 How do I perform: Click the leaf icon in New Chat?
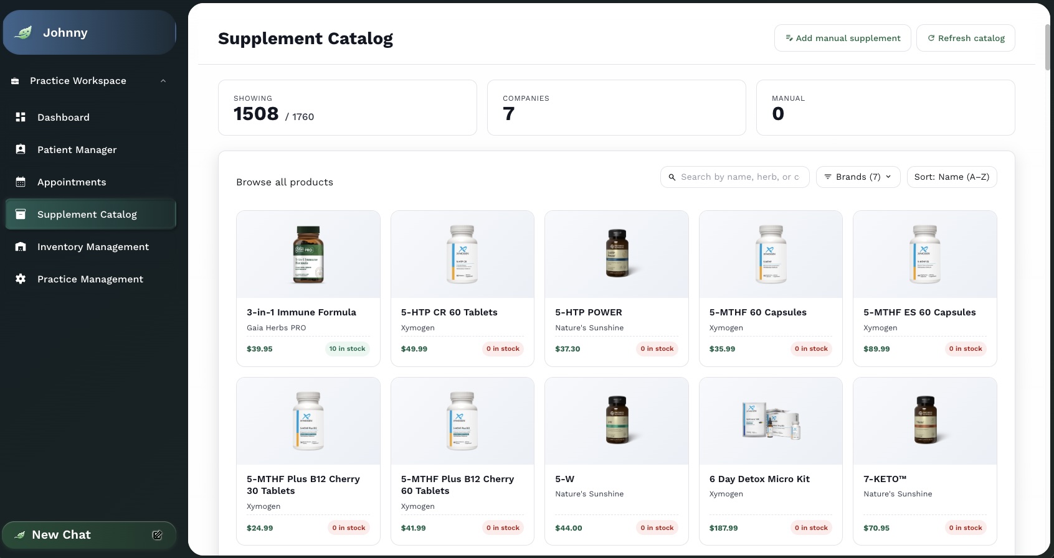point(20,535)
